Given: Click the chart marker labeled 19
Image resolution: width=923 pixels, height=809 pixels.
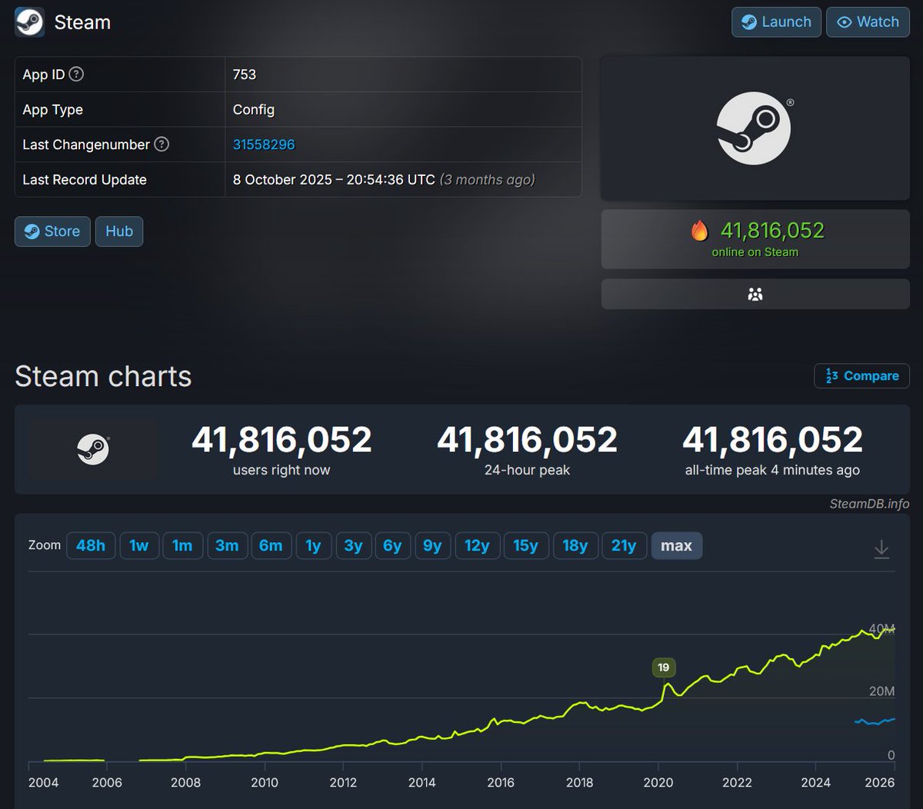Looking at the screenshot, I should click(663, 668).
